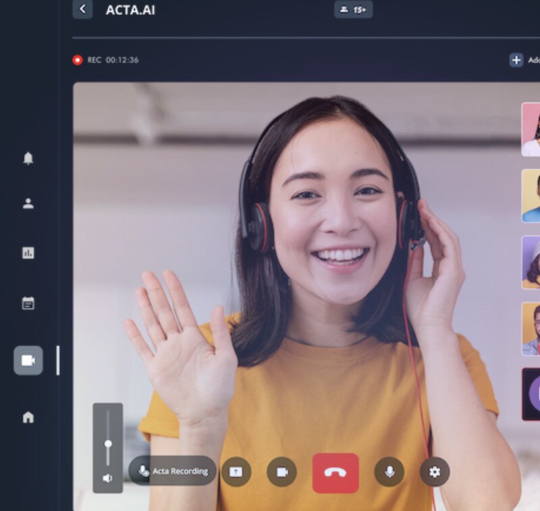Toggle the Acta Recording button
This screenshot has width=540, height=511.
coord(173,471)
